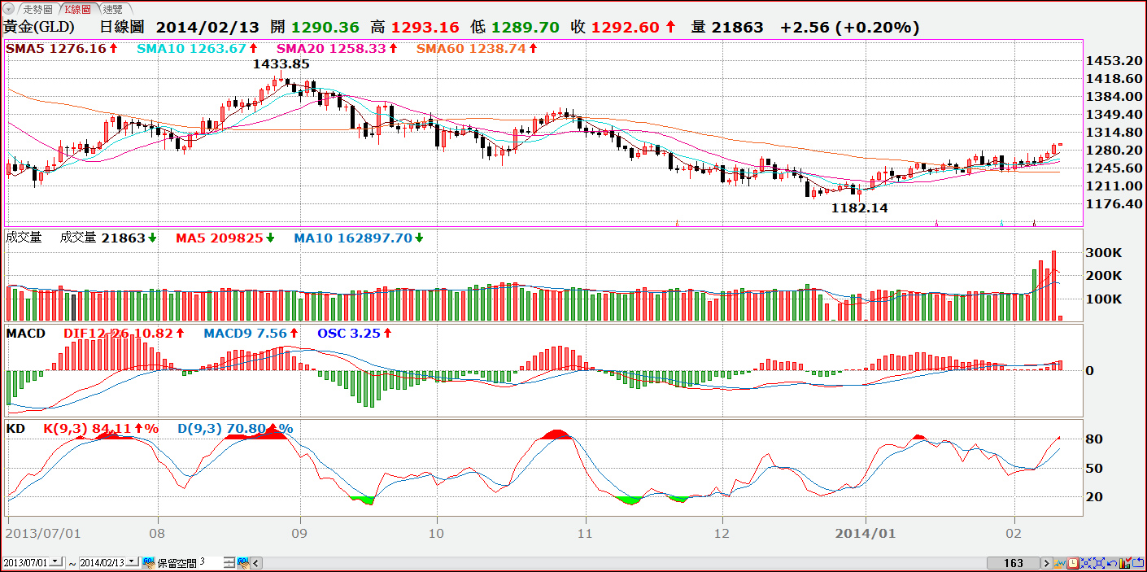Screen dimensions: 1147x572
Task: Click the SMA60 1238.74 indicator label
Action: click(x=478, y=48)
